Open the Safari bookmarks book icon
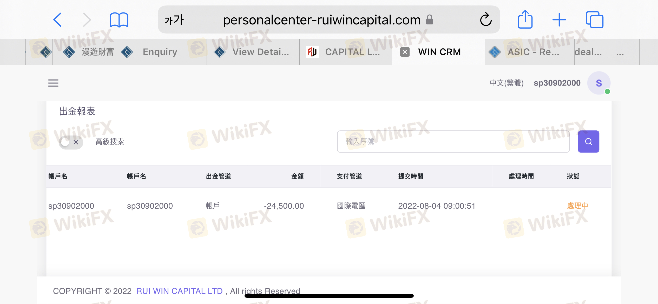 click(x=119, y=20)
